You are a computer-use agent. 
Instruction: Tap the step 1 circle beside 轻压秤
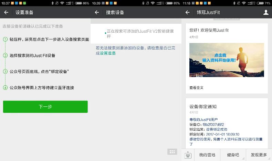[5, 39]
